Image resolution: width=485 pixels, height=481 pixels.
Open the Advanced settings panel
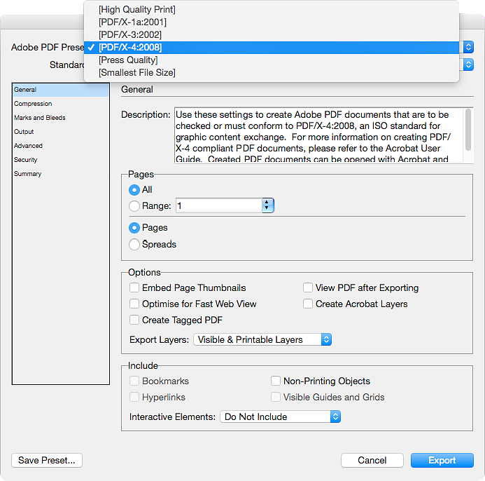pyautogui.click(x=61, y=146)
